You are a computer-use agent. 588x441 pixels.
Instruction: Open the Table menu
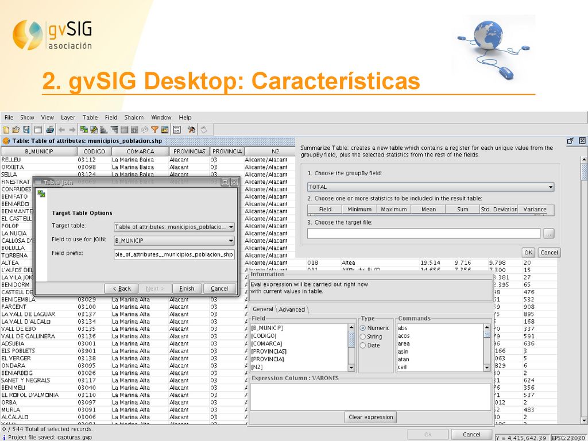pos(90,117)
